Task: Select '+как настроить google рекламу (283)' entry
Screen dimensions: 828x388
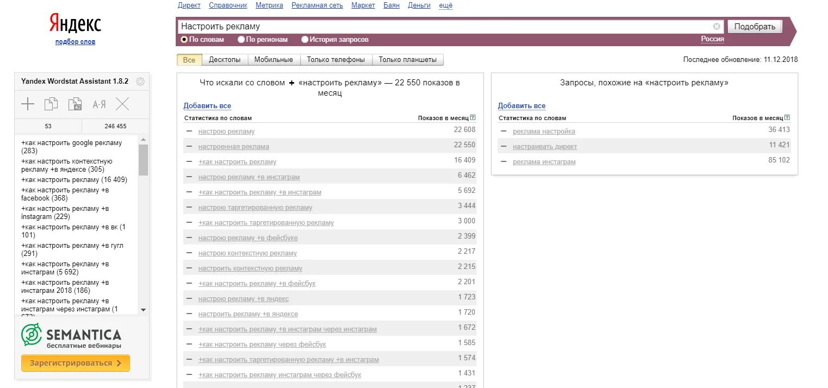Action: [72, 147]
